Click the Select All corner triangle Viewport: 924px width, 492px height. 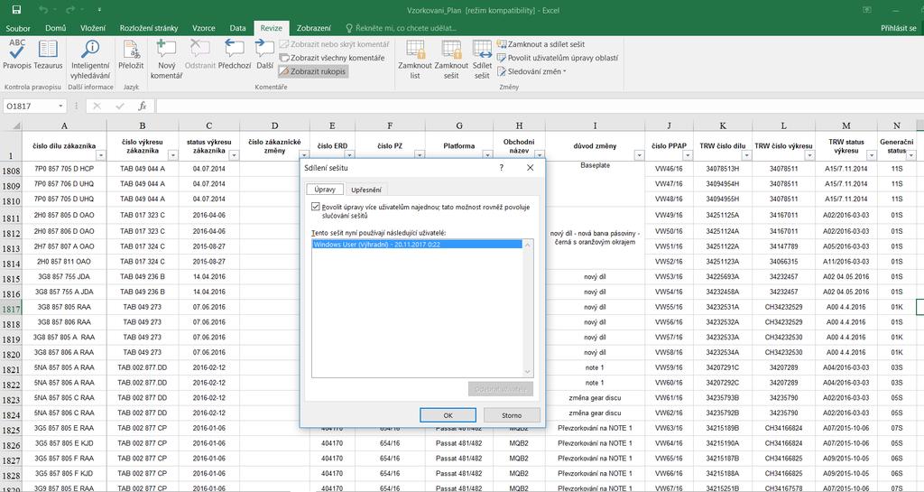(16, 125)
